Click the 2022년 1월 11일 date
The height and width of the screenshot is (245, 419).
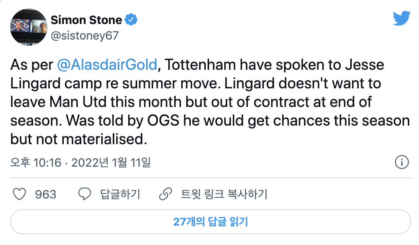(111, 163)
